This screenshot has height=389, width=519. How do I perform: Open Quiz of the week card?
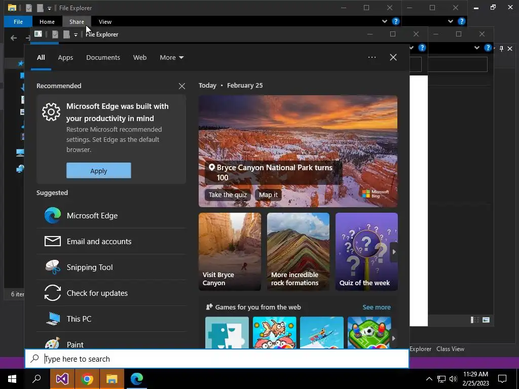(x=366, y=252)
